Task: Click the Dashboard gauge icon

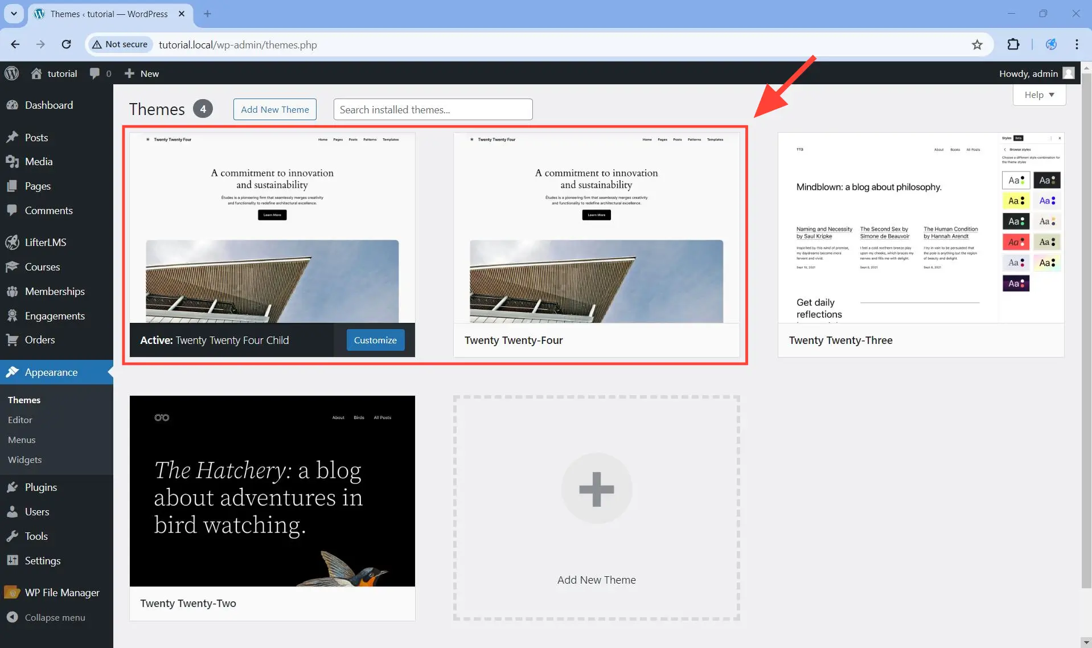Action: click(x=12, y=105)
